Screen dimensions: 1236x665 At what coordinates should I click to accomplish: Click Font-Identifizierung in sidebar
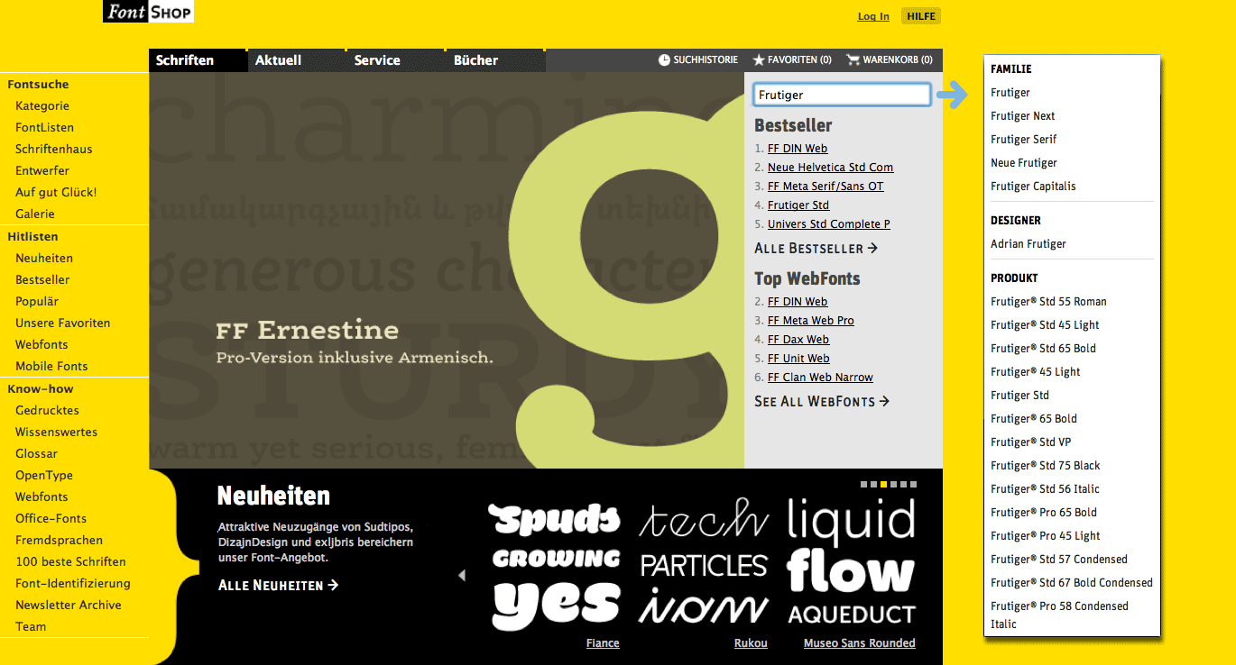point(73,584)
